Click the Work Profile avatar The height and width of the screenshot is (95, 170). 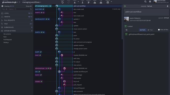pyautogui.click(x=155, y=1)
